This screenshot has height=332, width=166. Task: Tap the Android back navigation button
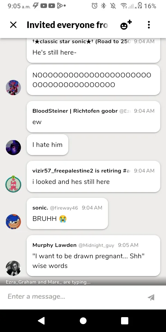coord(41,321)
